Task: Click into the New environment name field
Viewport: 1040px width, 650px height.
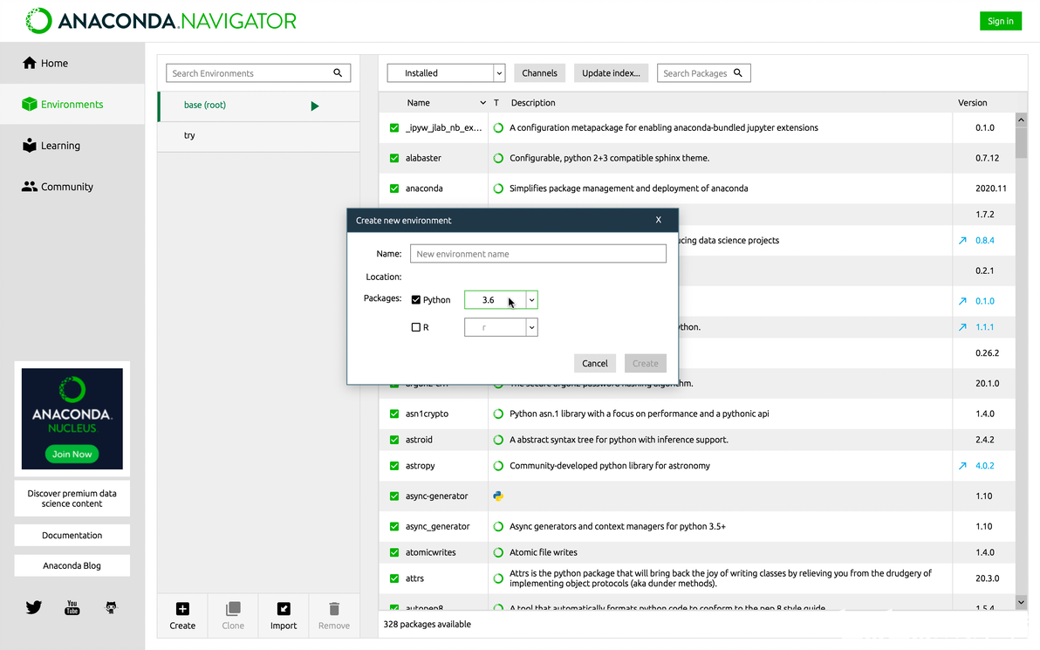Action: pyautogui.click(x=538, y=254)
